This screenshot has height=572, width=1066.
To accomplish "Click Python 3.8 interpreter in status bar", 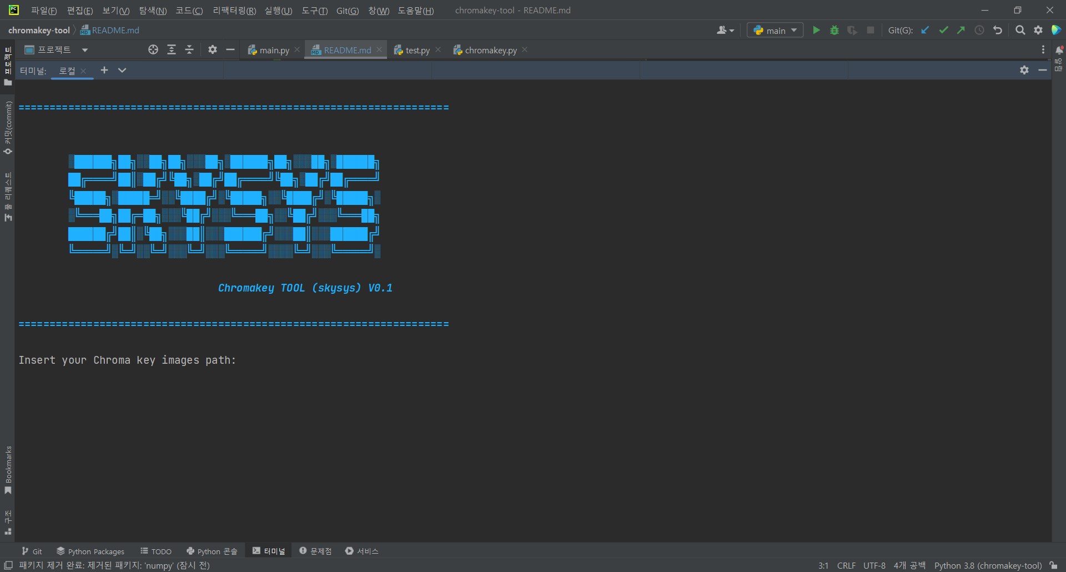I will 988,565.
